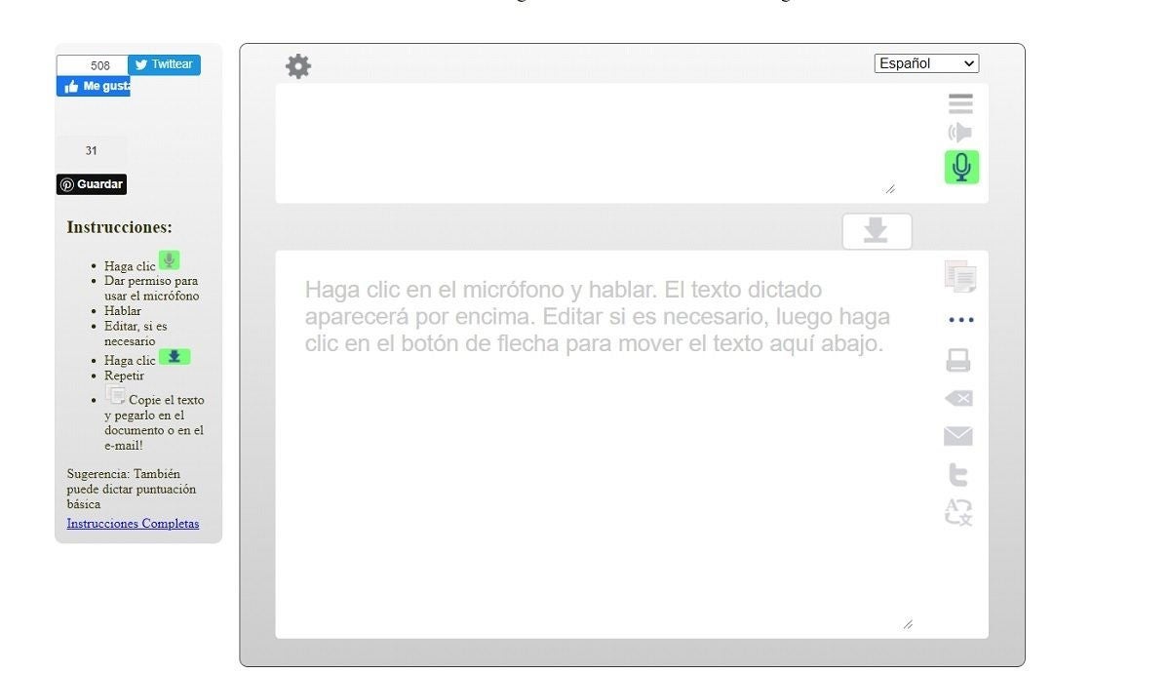This screenshot has height=673, width=1170.
Task: Copy the dictated text using the copy icon
Action: [958, 276]
